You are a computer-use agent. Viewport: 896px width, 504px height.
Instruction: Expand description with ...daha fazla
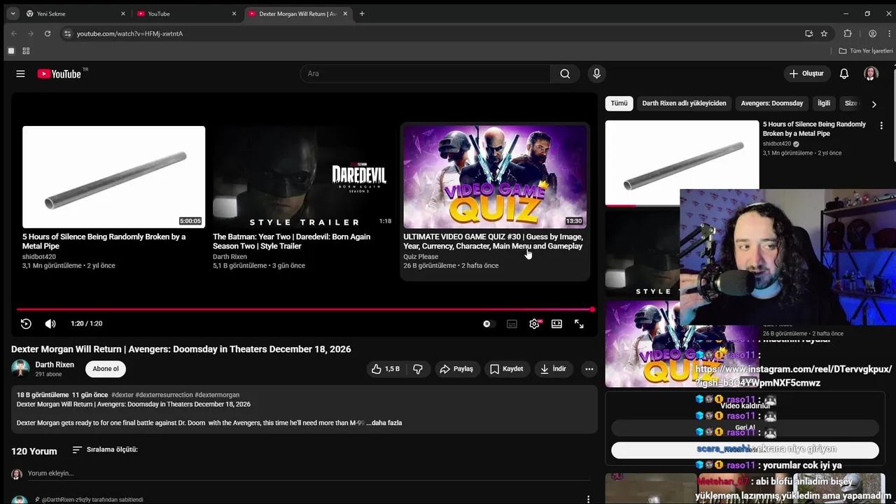point(384,423)
